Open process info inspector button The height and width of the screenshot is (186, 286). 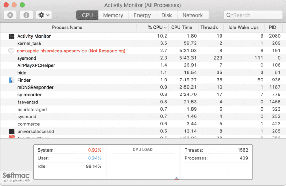(26, 15)
